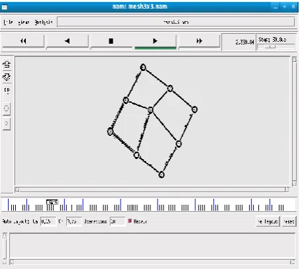Viewport: 300px width, 269px height.
Task: Click the canvas vertical scrollbar
Action: click(294, 121)
